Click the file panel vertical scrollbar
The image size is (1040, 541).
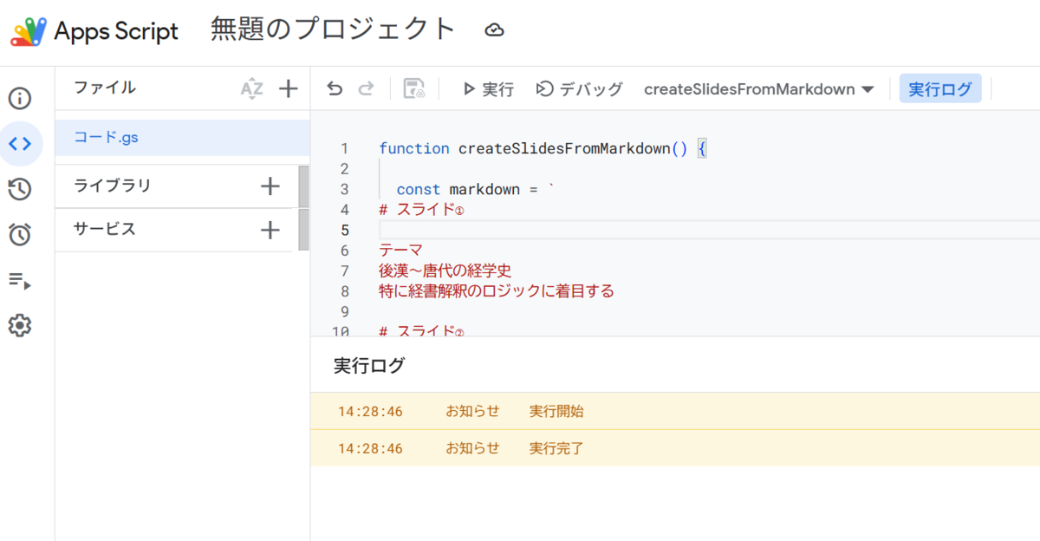[x=303, y=208]
